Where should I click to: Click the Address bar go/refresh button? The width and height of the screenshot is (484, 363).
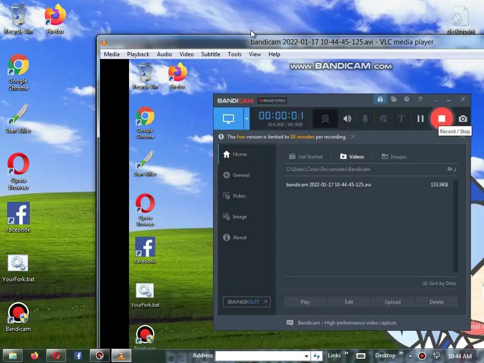[316, 356]
